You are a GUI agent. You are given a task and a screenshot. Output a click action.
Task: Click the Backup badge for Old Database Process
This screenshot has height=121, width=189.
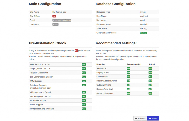click(143, 33)
